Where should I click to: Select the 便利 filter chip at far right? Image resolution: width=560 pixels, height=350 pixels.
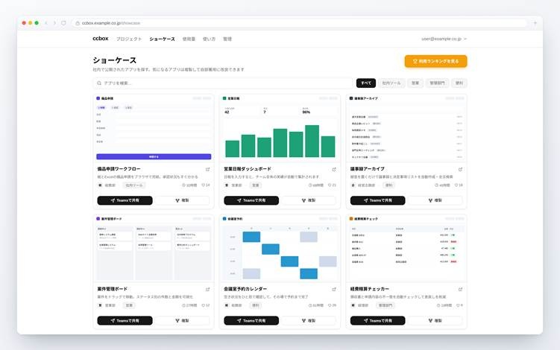pyautogui.click(x=459, y=83)
